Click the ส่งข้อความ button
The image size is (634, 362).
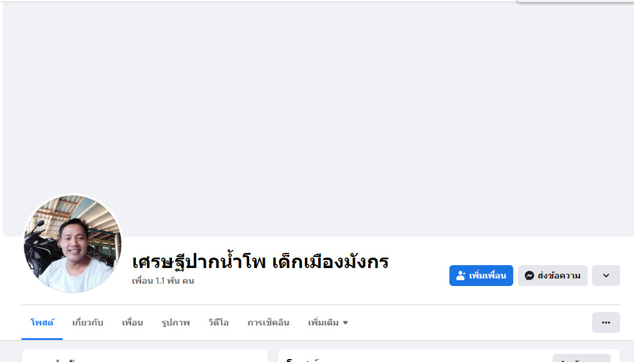point(553,276)
